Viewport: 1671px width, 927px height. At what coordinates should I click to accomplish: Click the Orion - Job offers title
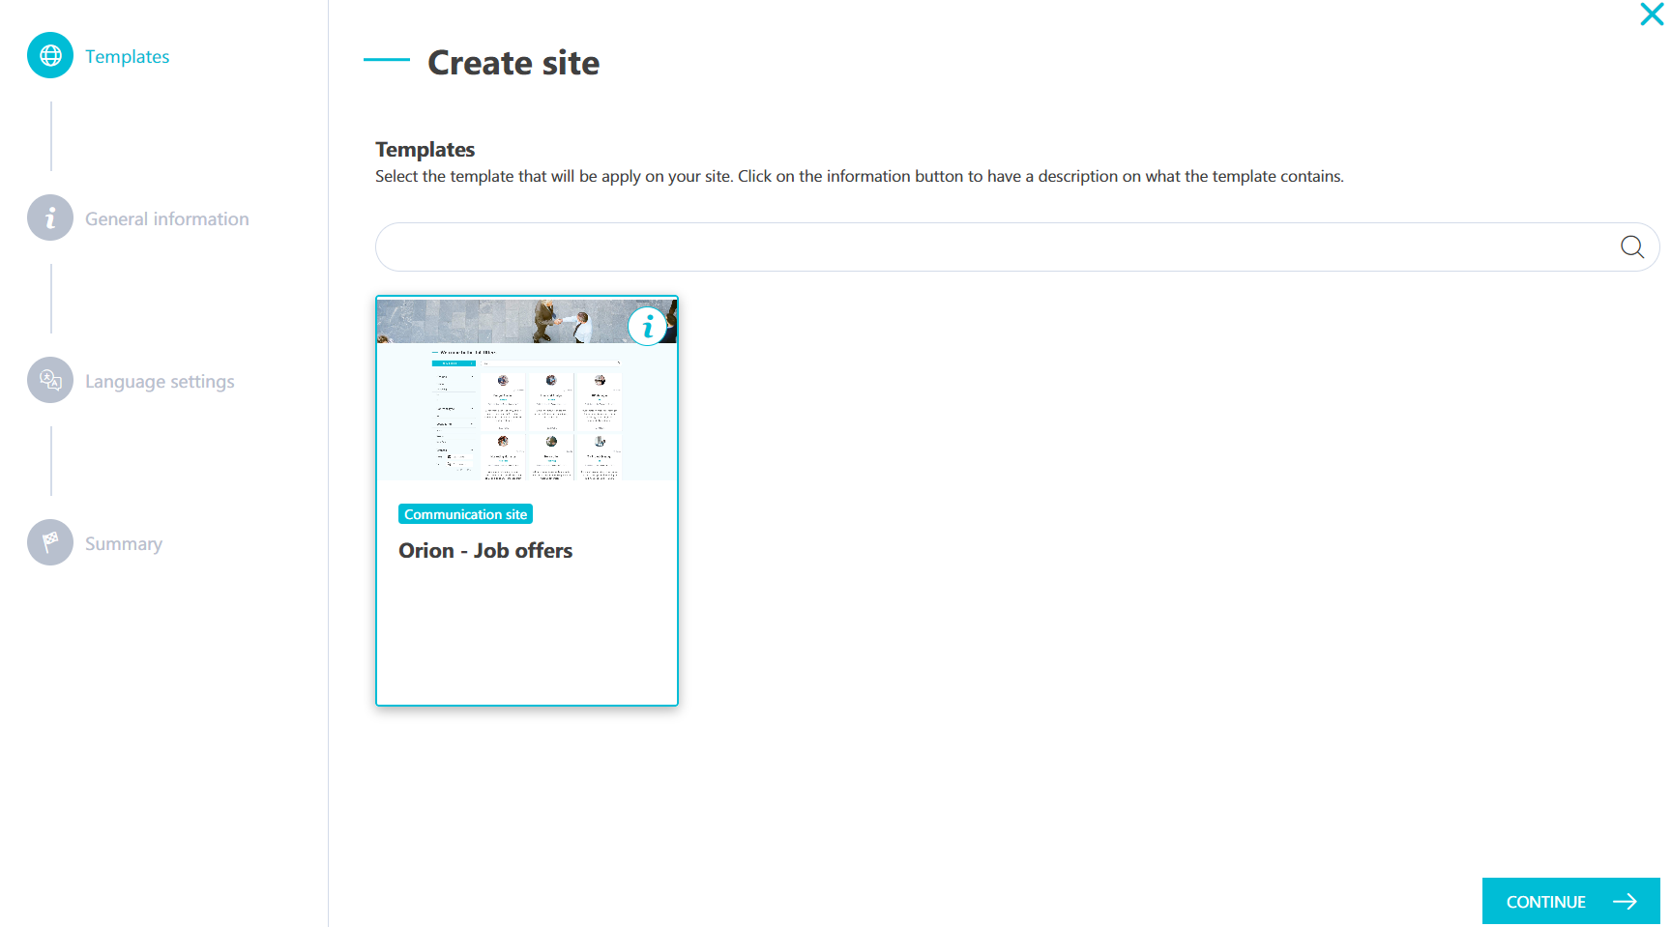[x=485, y=550]
